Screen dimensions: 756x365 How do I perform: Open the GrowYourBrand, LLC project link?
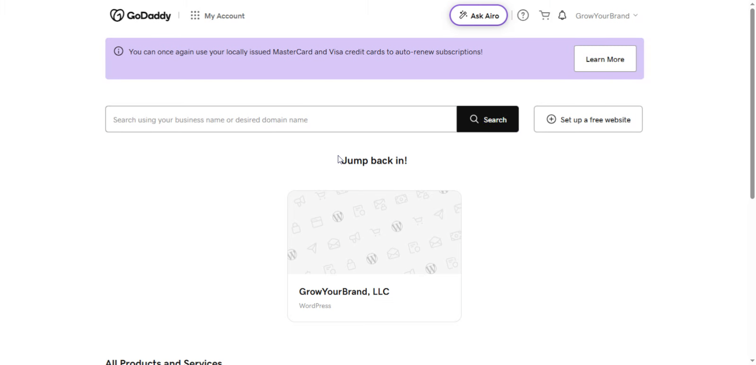point(344,291)
